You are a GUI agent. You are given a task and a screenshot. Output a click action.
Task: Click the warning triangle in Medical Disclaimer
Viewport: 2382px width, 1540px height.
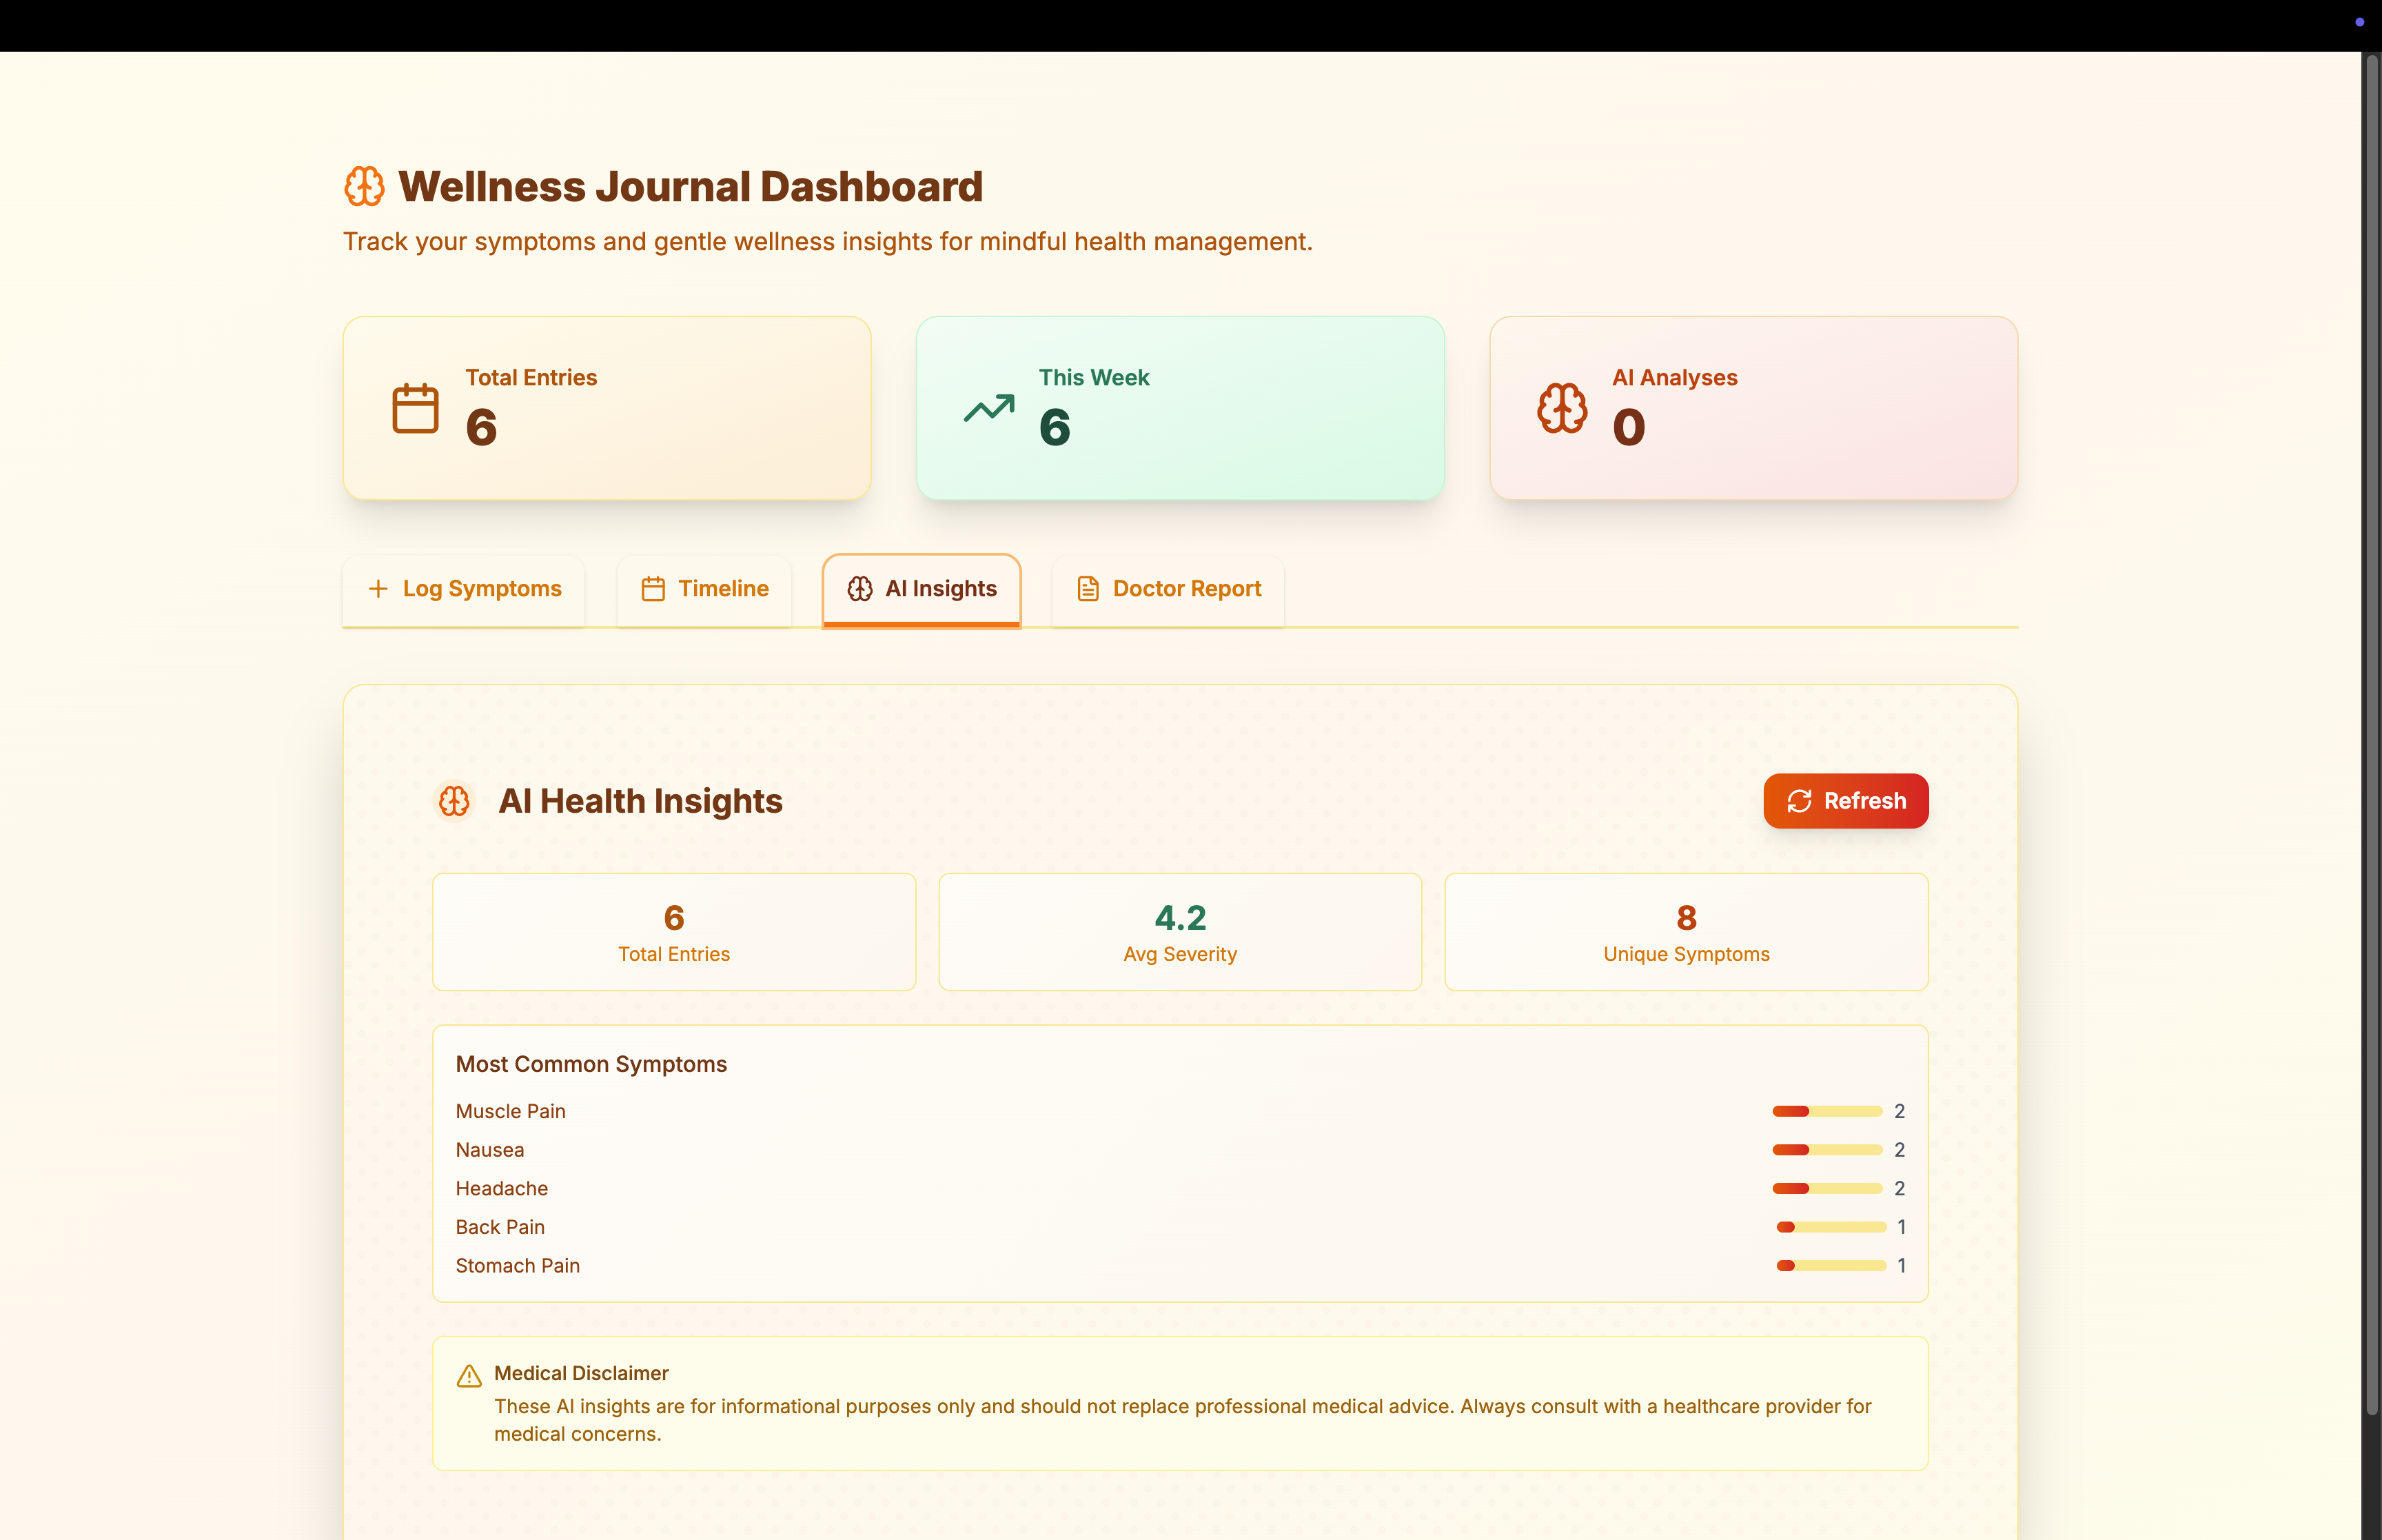pyautogui.click(x=469, y=1375)
